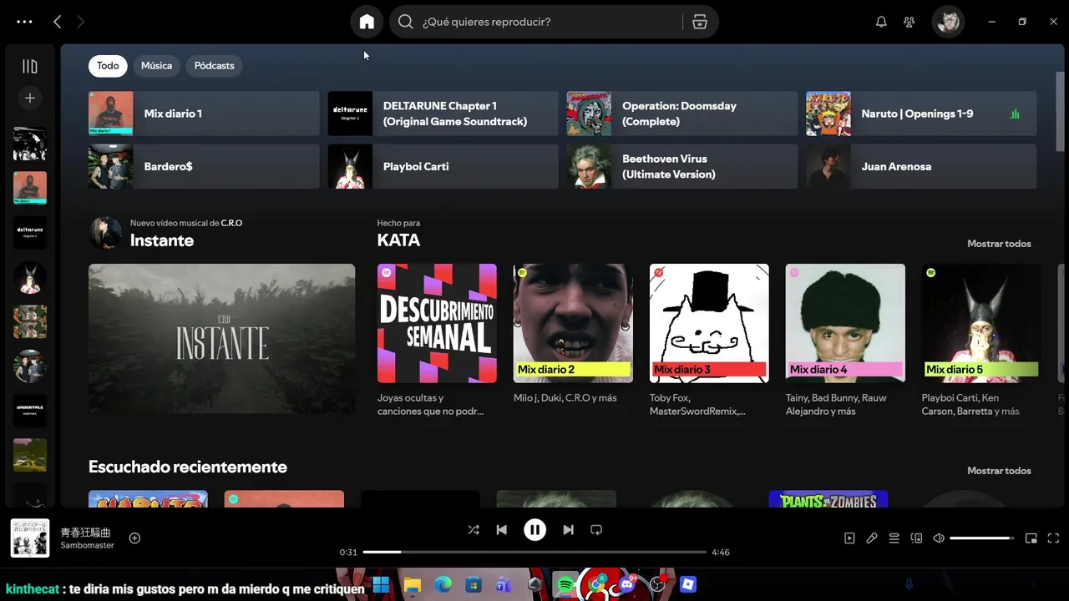Seek on the song progress bar
This screenshot has height=601, width=1069.
pos(534,552)
